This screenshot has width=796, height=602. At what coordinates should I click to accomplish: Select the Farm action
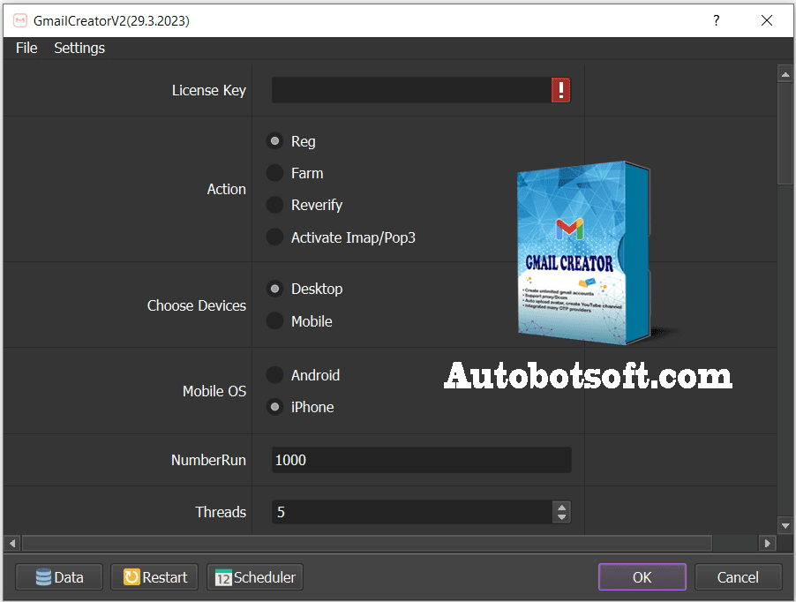[x=295, y=173]
